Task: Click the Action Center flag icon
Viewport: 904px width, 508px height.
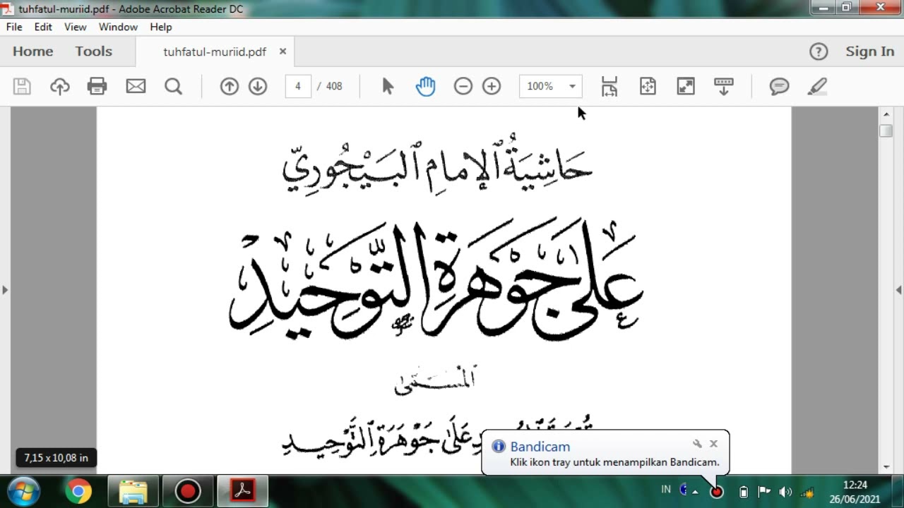Action: [764, 492]
